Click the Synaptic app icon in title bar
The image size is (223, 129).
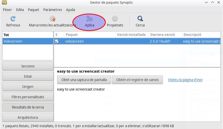pos(4,2)
